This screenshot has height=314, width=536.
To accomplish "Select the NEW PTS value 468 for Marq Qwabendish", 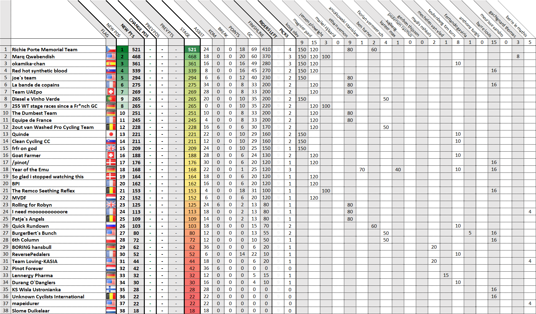I will (x=136, y=56).
